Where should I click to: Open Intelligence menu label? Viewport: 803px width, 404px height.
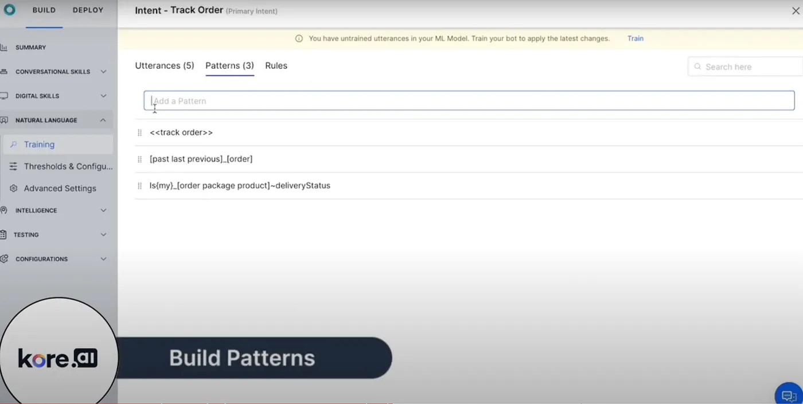[x=36, y=210]
